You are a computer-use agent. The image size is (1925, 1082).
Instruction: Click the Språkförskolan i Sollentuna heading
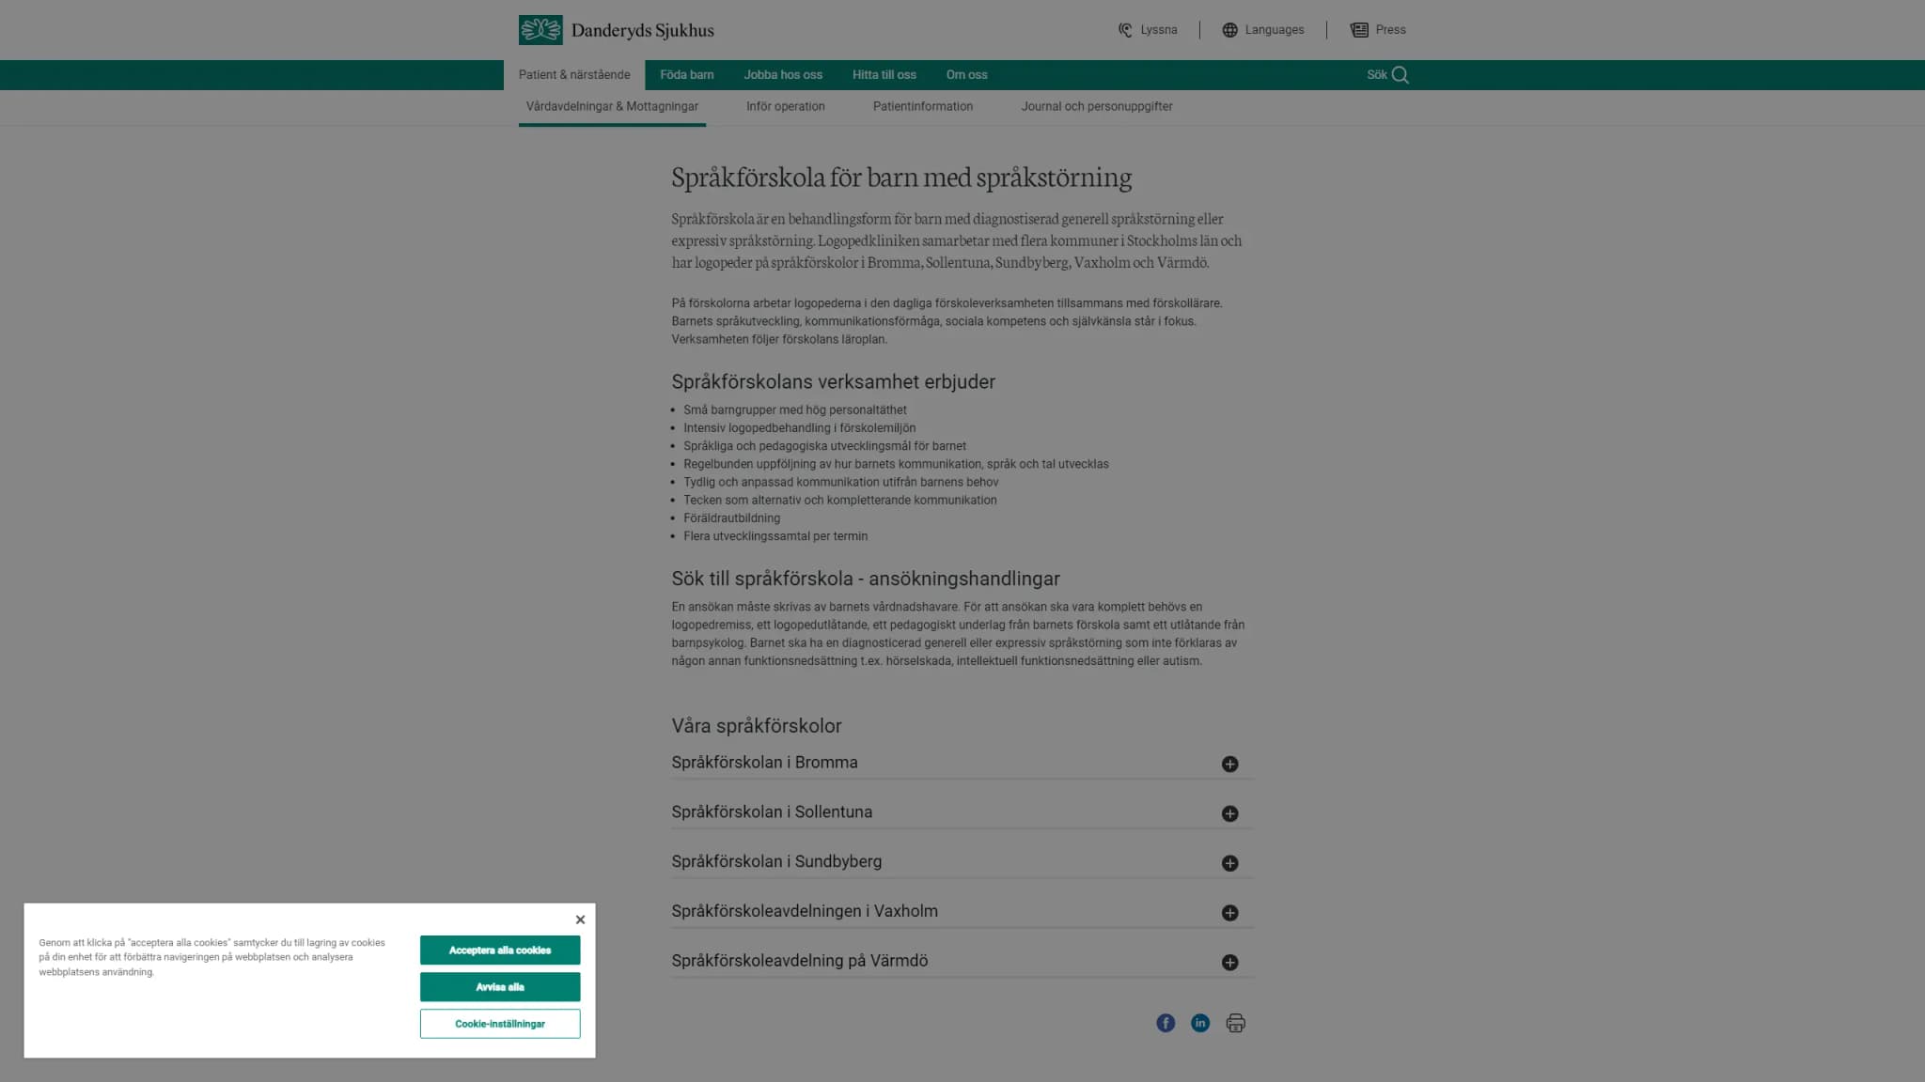(x=772, y=812)
